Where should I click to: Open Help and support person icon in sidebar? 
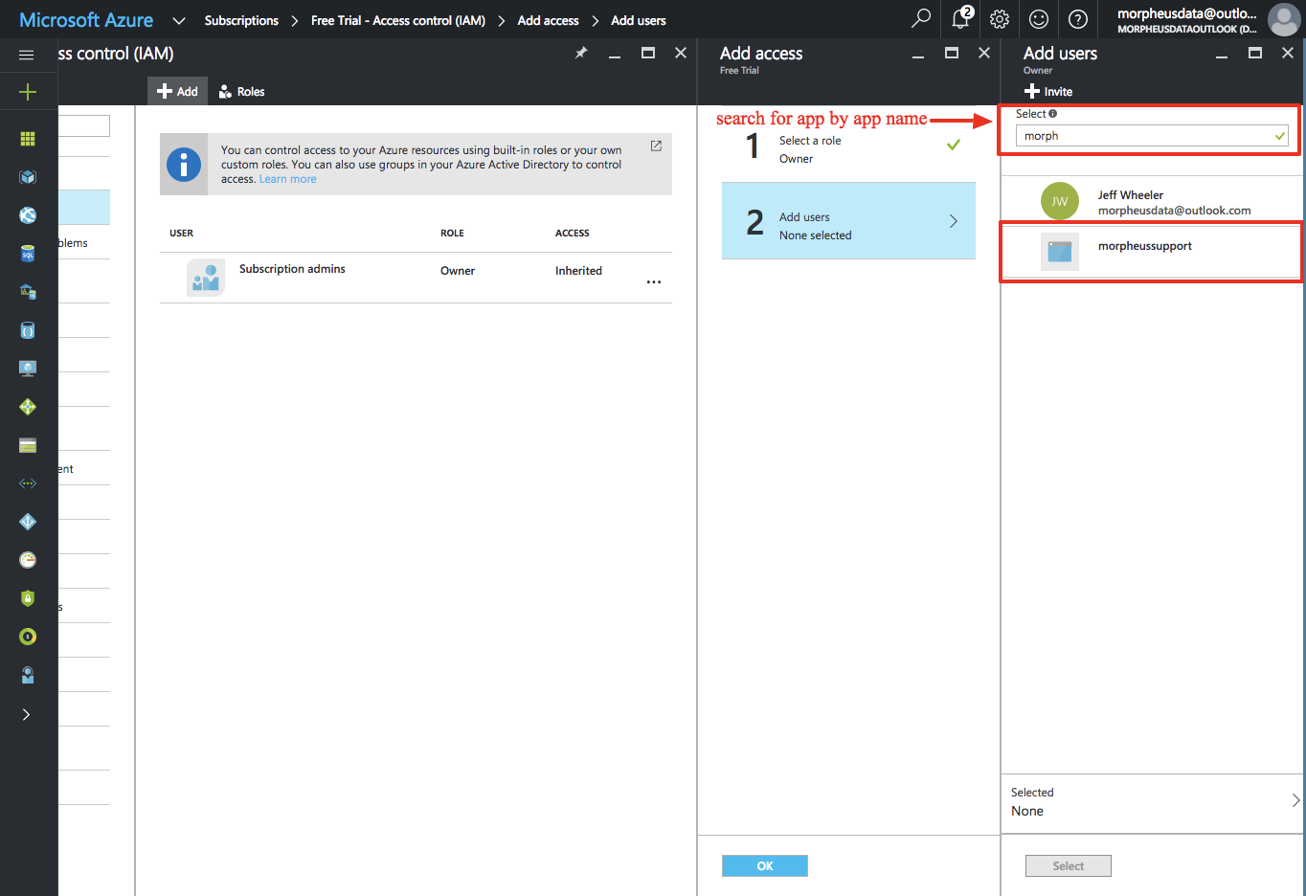click(28, 675)
